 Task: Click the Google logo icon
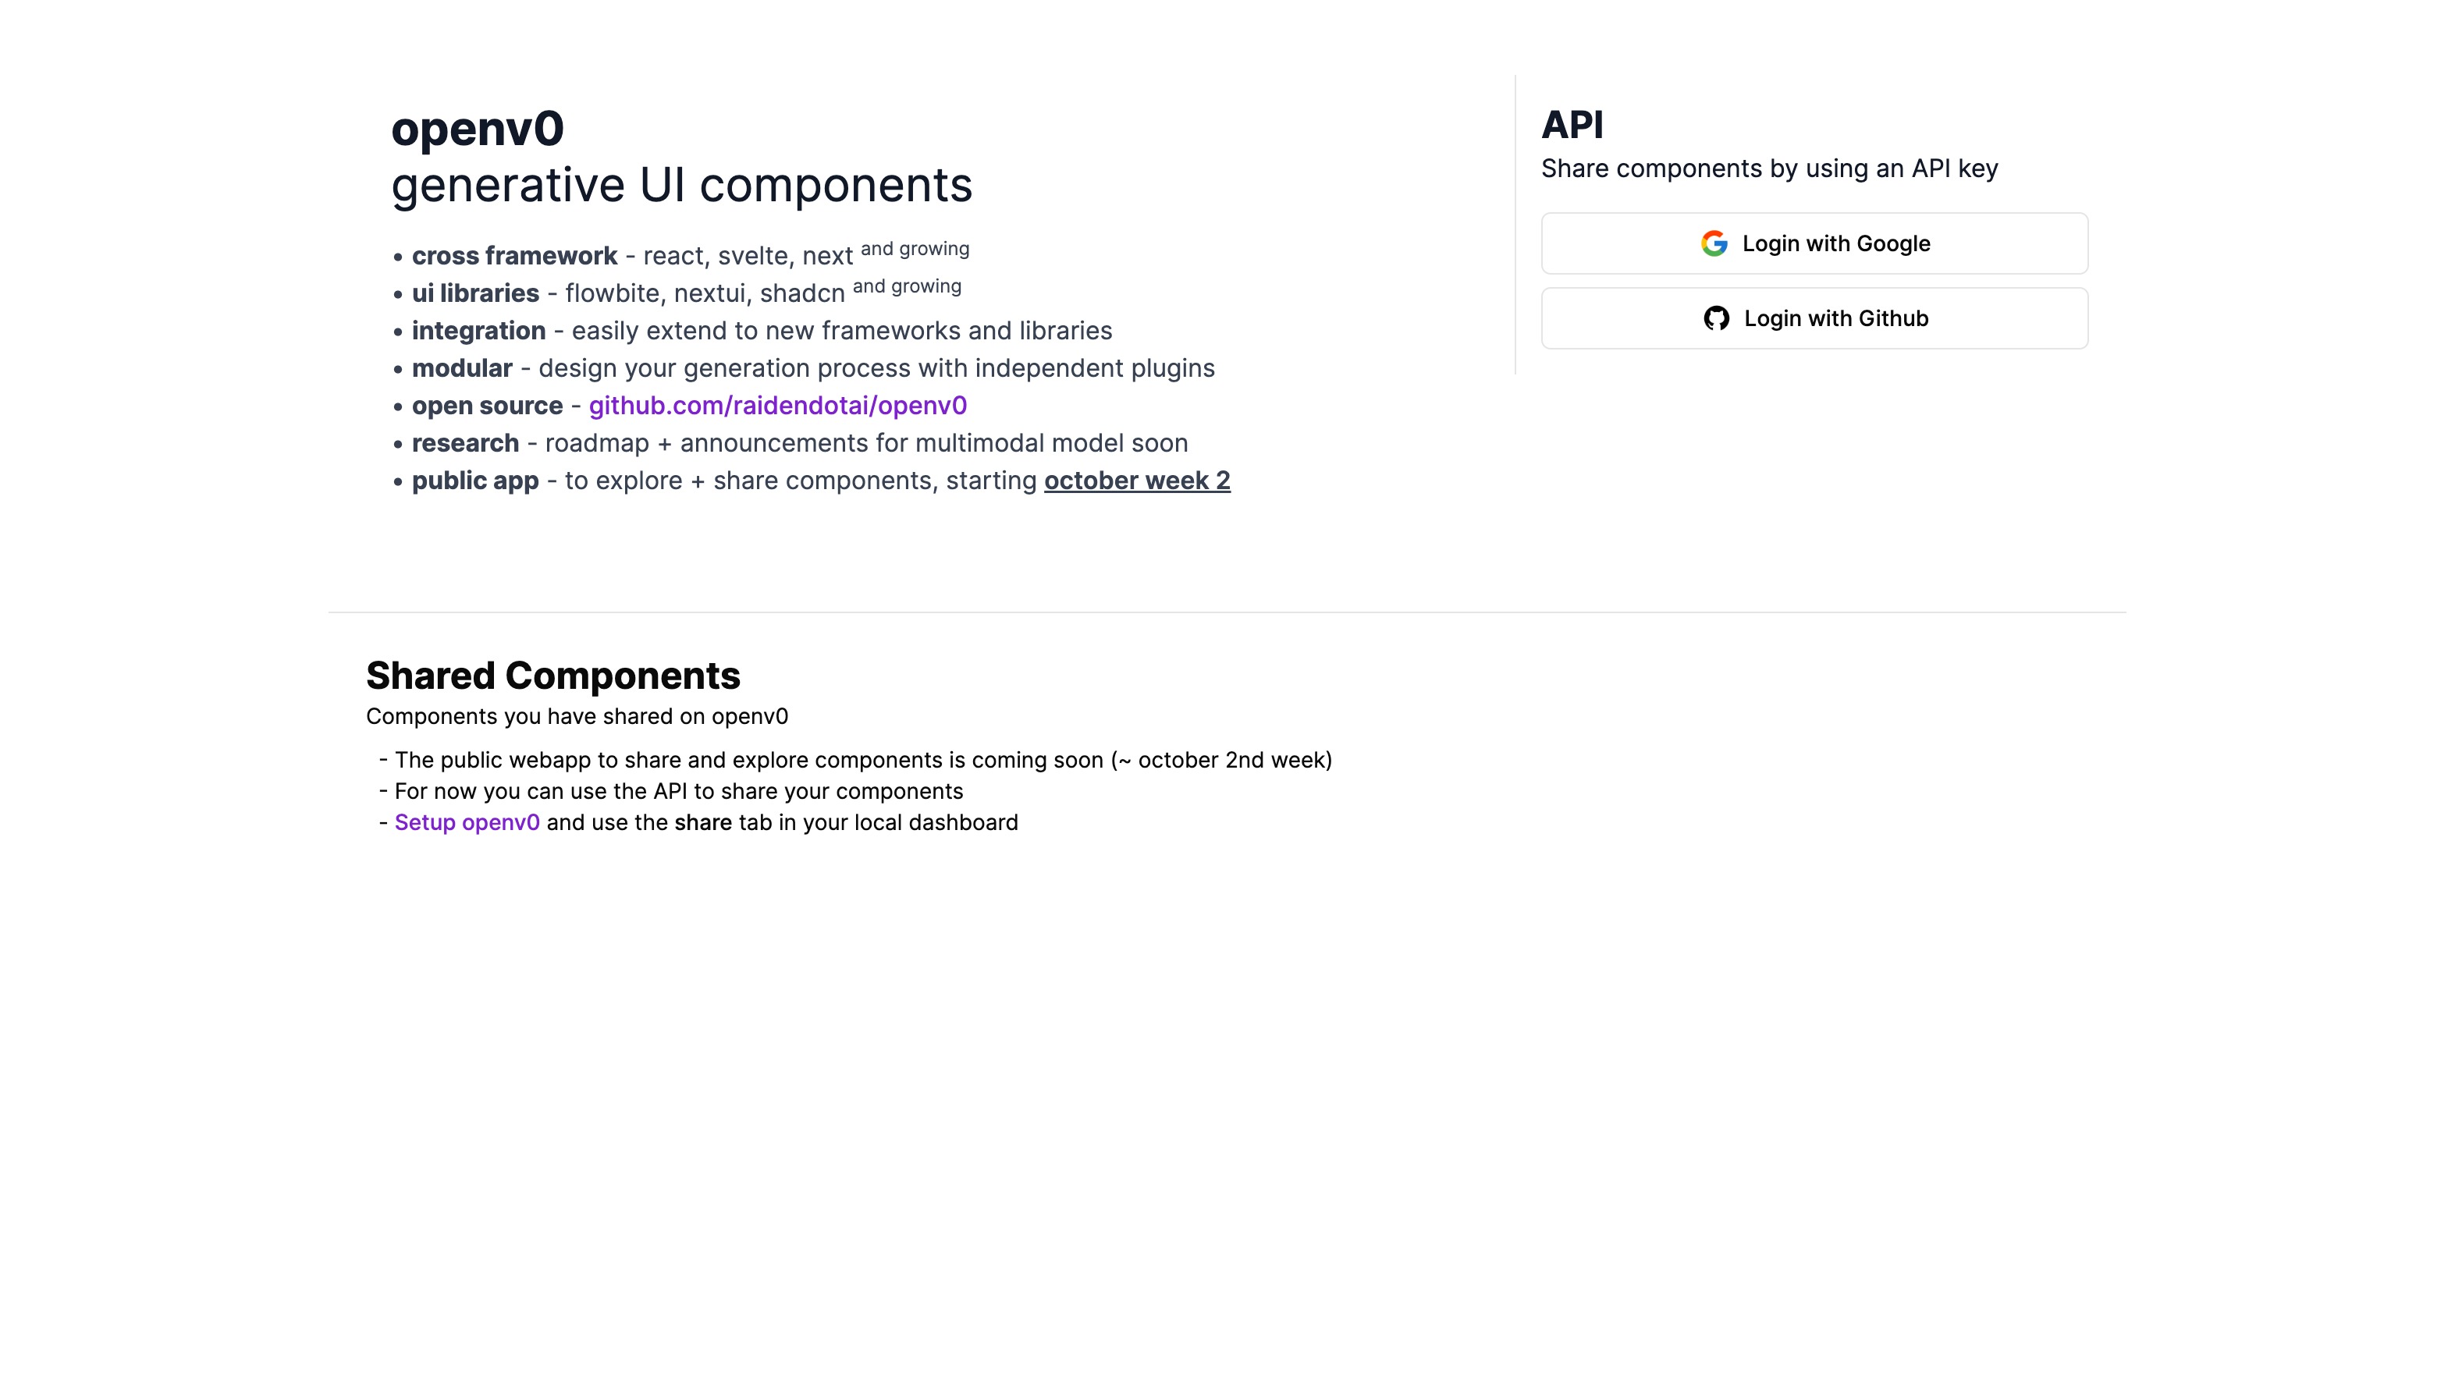pyautogui.click(x=1714, y=244)
